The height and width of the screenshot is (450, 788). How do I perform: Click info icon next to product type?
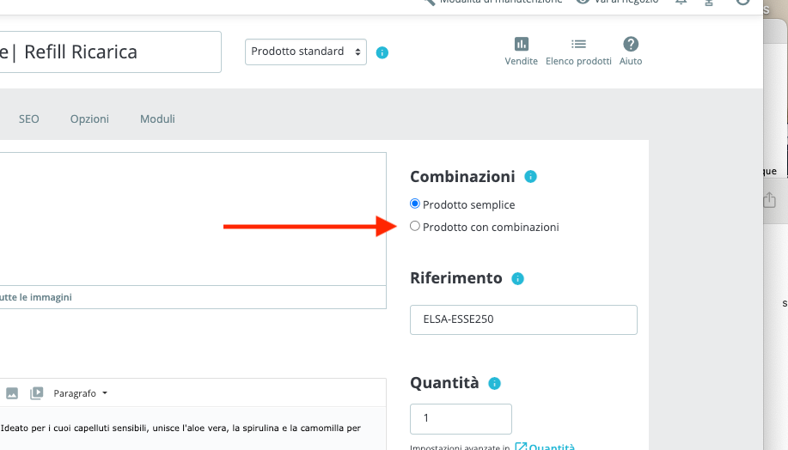click(382, 52)
